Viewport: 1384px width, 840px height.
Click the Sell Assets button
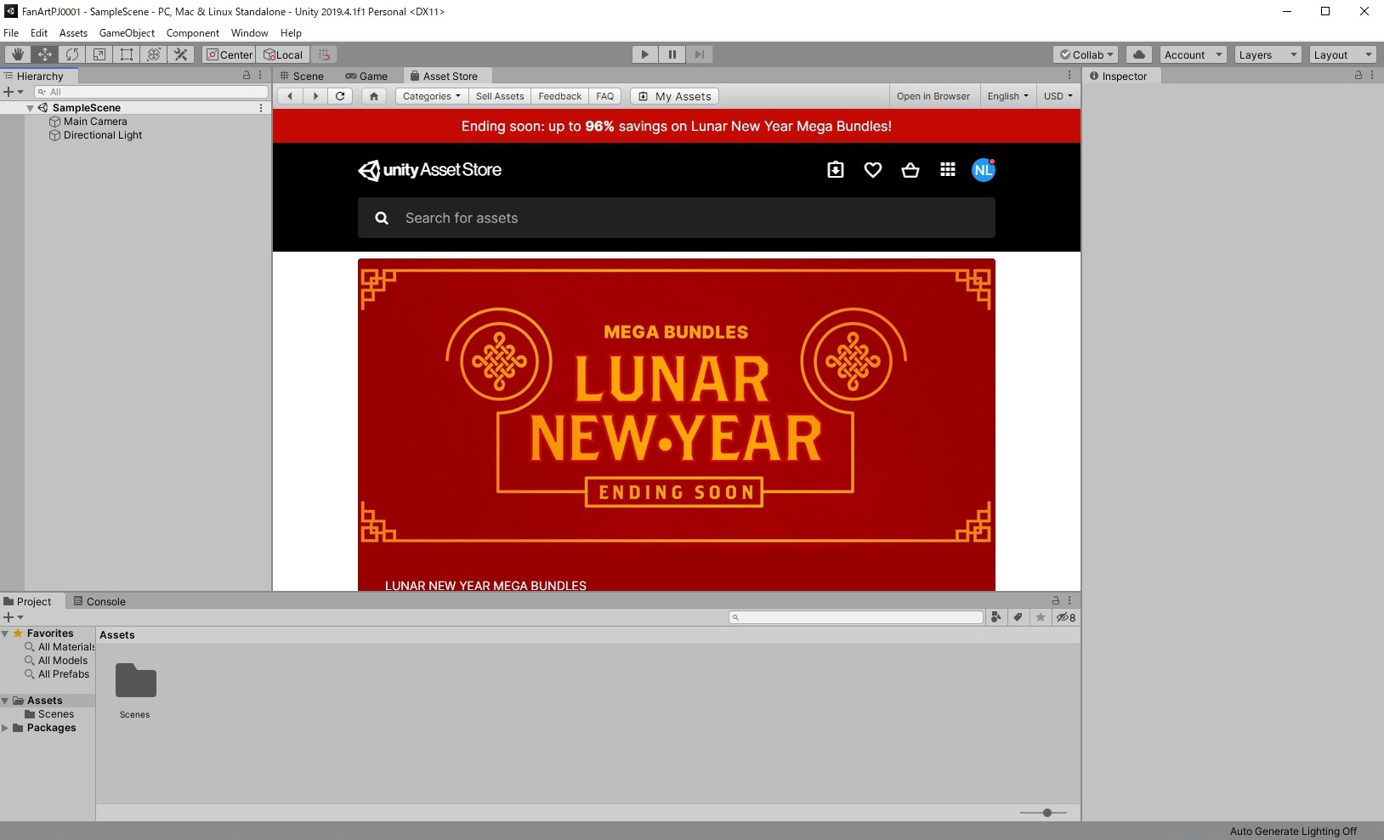(x=500, y=96)
